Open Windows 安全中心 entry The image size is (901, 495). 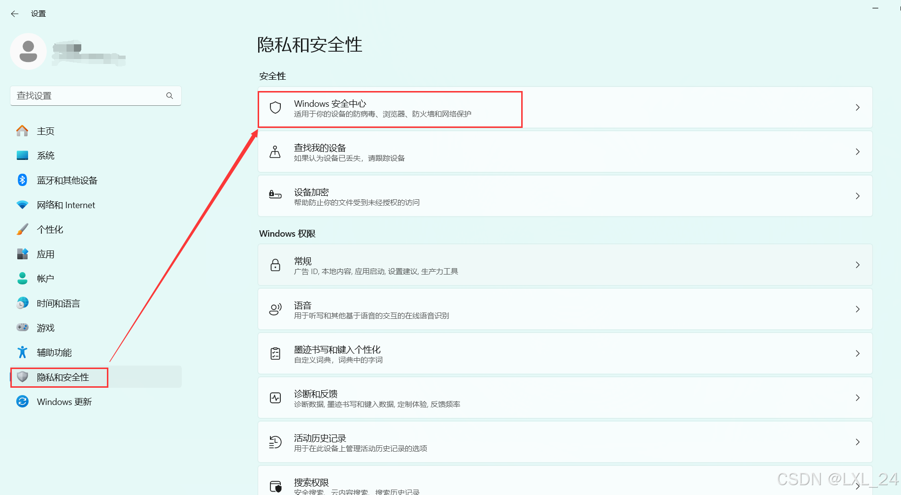pos(565,107)
